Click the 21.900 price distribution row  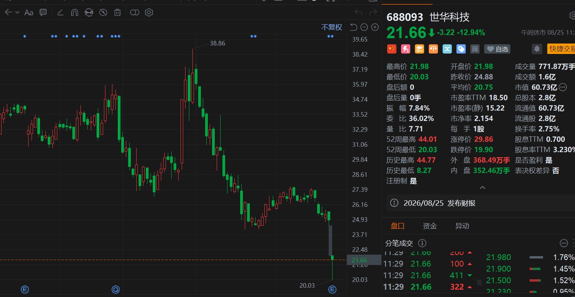tap(530, 269)
